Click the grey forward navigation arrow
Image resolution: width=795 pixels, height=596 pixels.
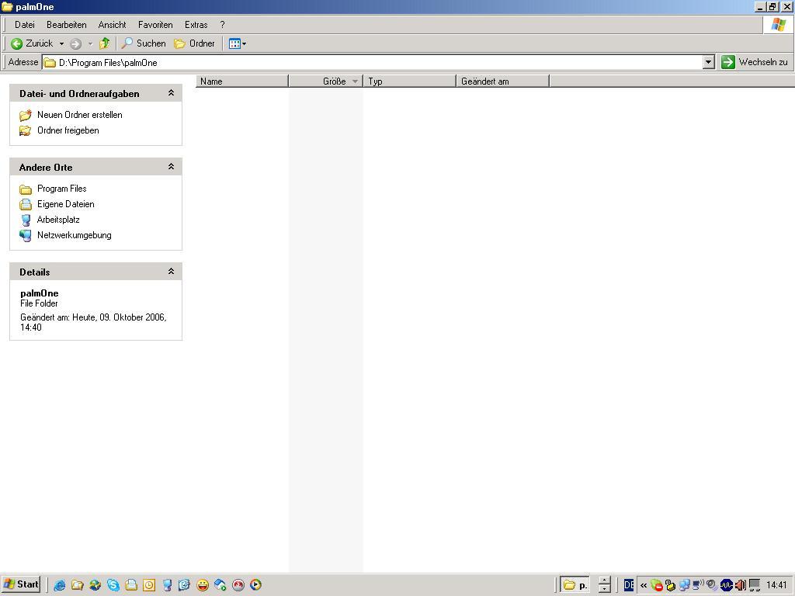coord(76,44)
